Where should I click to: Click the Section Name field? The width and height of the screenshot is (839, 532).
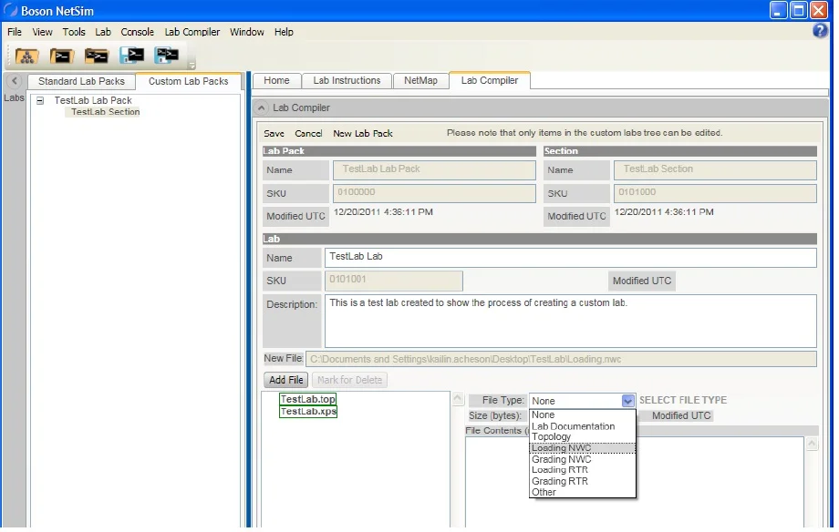point(715,170)
